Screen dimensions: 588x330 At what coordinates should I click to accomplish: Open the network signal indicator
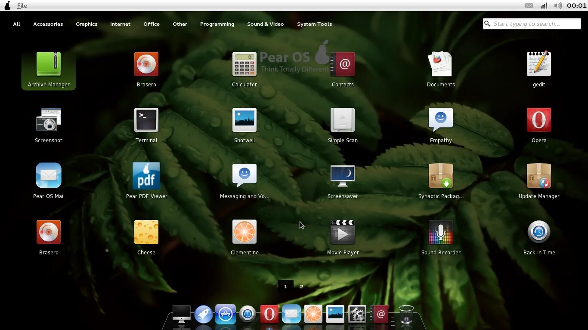tap(544, 6)
